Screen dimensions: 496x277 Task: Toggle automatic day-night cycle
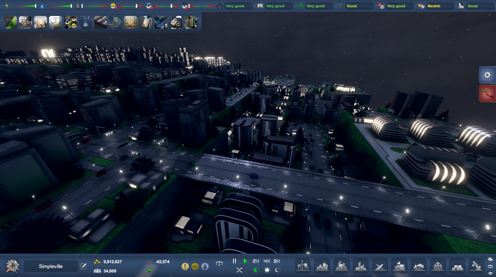click(256, 270)
